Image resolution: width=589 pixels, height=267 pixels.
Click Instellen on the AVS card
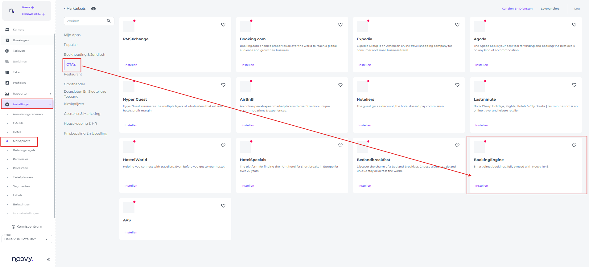coord(131,233)
